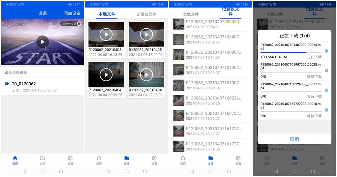This screenshot has height=177, width=337.
Task: Play the local video dated 2021-04-04 22:36:33
Action: pos(146,75)
